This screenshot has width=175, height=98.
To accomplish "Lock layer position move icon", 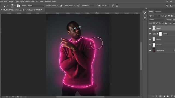I will coord(160,23).
